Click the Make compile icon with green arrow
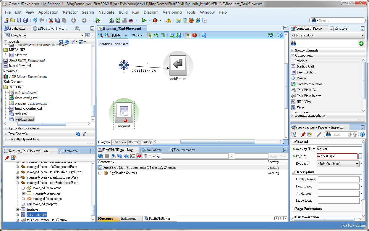Viewport: 369px width, 231px height. pyautogui.click(x=111, y=20)
